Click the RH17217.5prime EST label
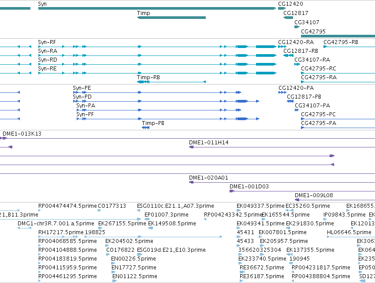This screenshot has height=283, width=375. (x=61, y=232)
